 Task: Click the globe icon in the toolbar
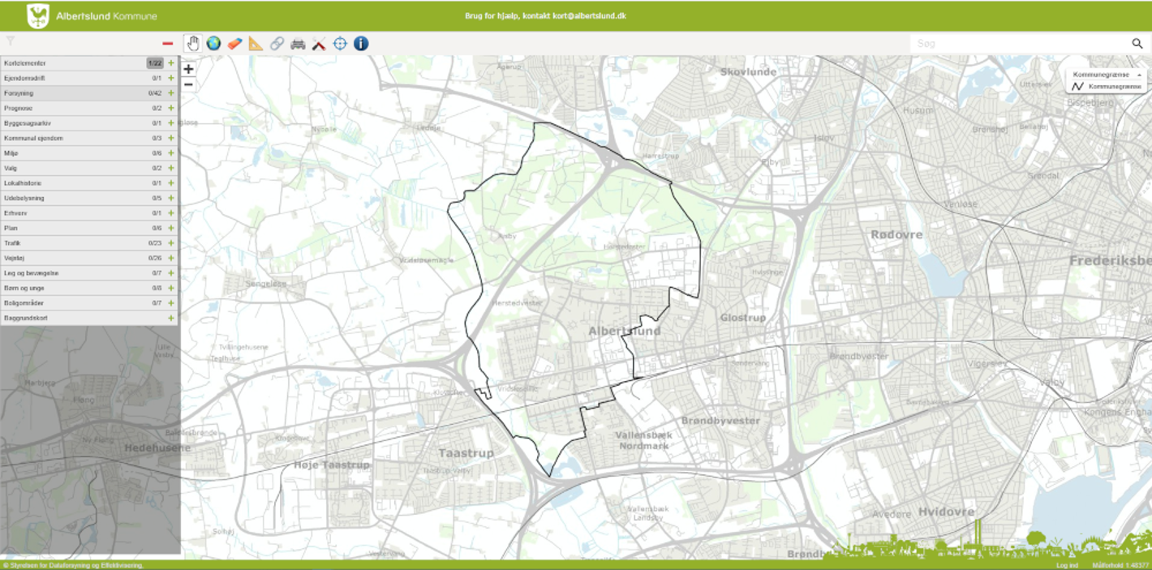tap(213, 43)
